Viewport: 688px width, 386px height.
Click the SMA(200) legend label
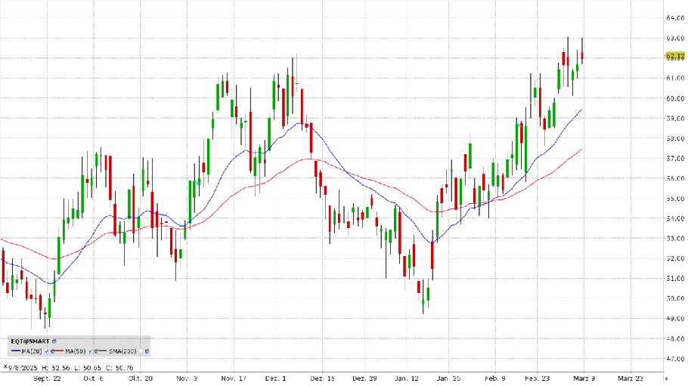(122, 351)
